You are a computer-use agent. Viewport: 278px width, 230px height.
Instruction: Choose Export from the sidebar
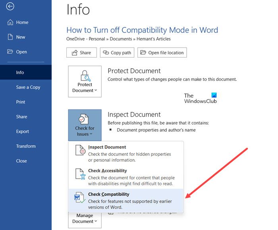22,132
